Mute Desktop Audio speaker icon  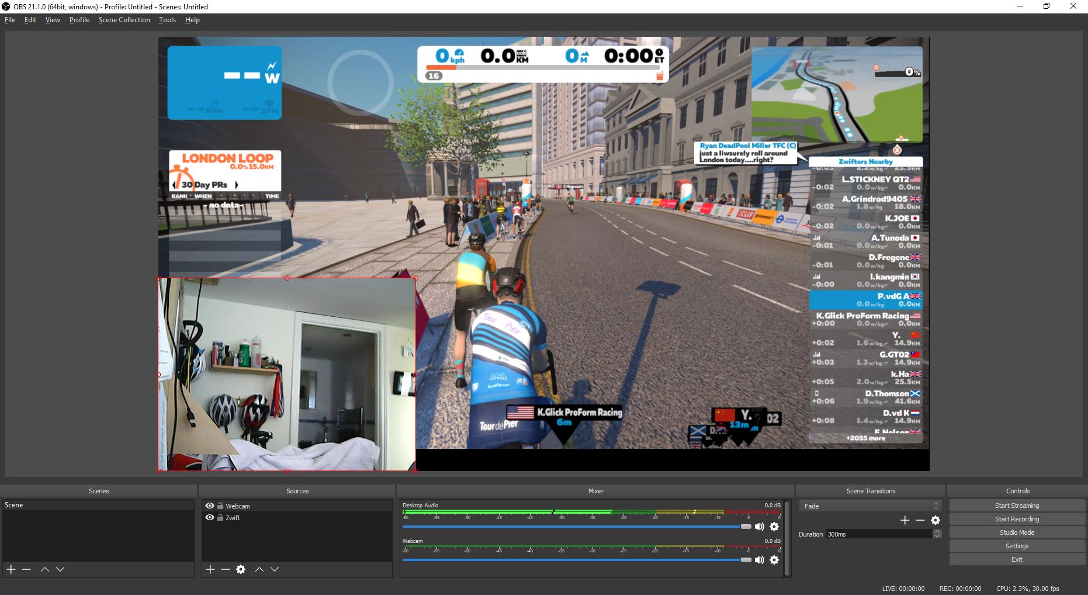[x=759, y=527]
